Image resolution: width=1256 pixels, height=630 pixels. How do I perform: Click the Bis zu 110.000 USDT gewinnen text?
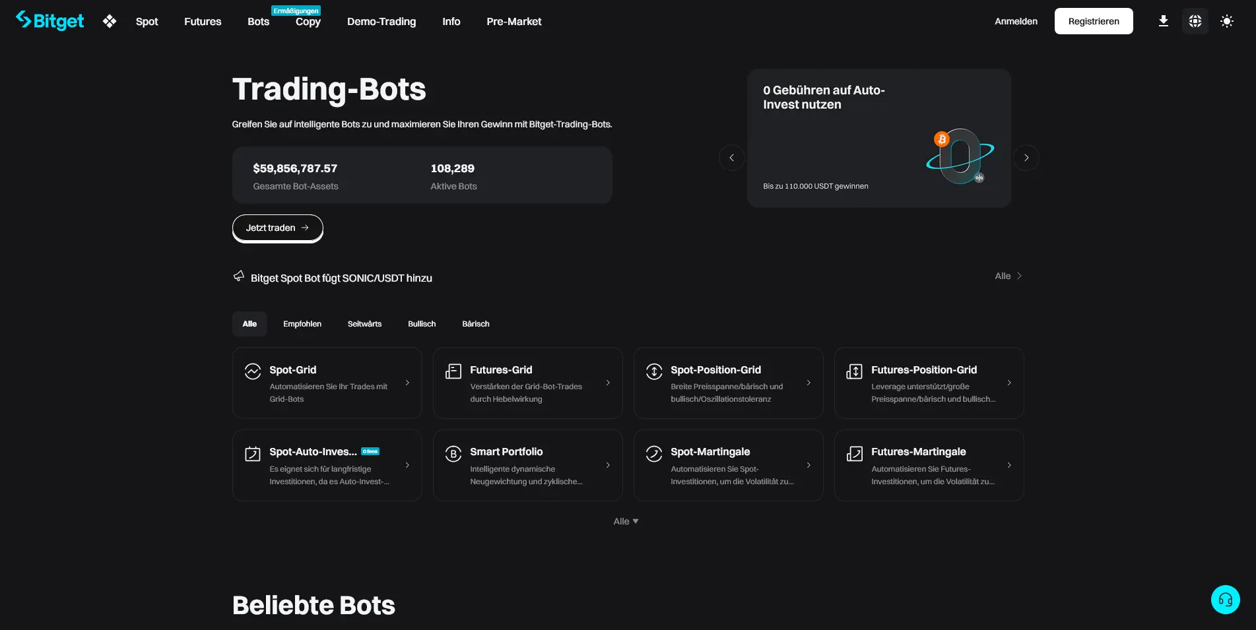[x=816, y=186]
